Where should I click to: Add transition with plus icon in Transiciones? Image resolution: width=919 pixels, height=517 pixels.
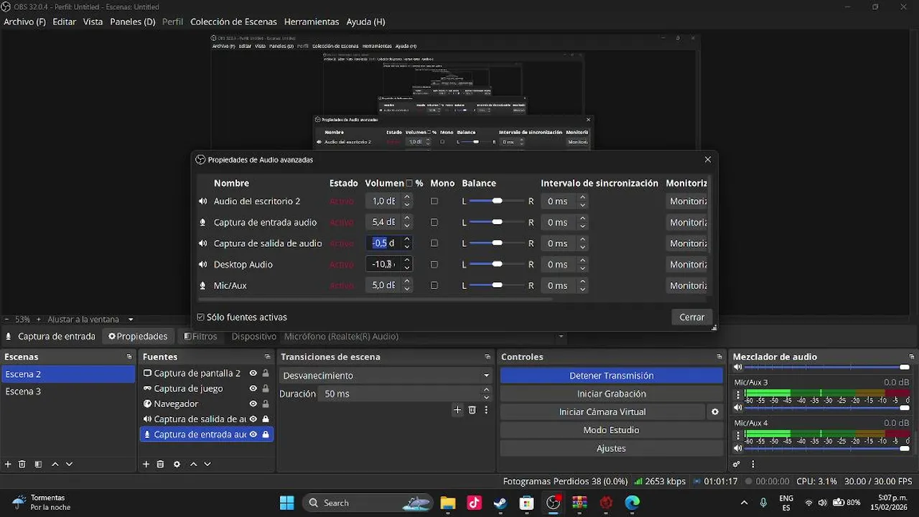(x=457, y=410)
